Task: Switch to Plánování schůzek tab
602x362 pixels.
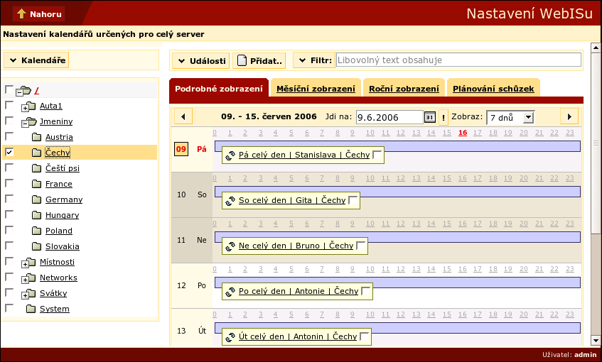Action: [x=493, y=89]
